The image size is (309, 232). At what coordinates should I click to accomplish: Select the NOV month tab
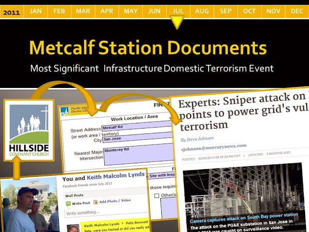273,11
